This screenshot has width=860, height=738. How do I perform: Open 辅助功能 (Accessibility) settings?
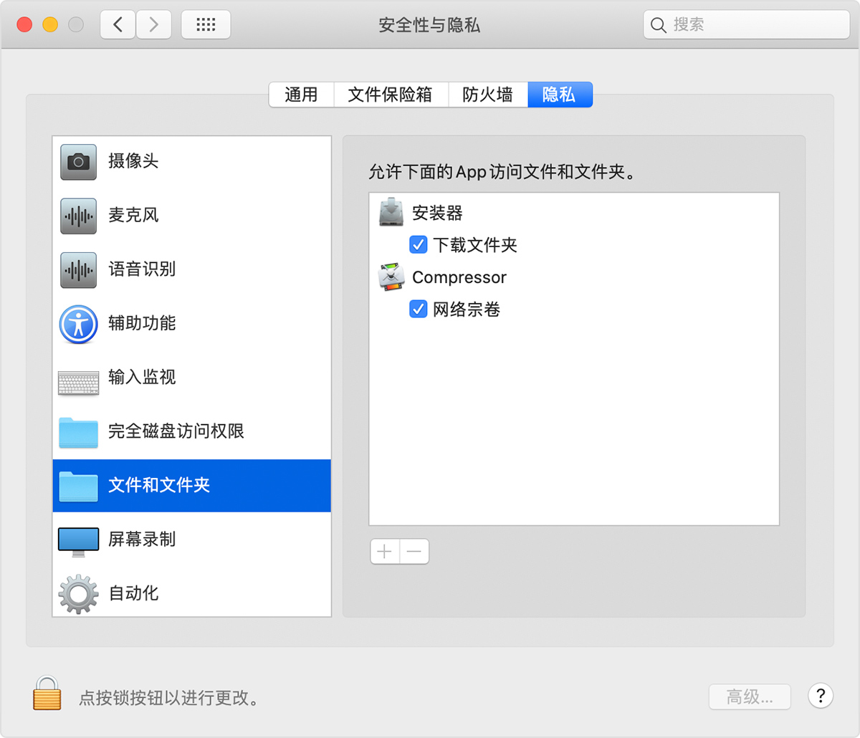78,324
